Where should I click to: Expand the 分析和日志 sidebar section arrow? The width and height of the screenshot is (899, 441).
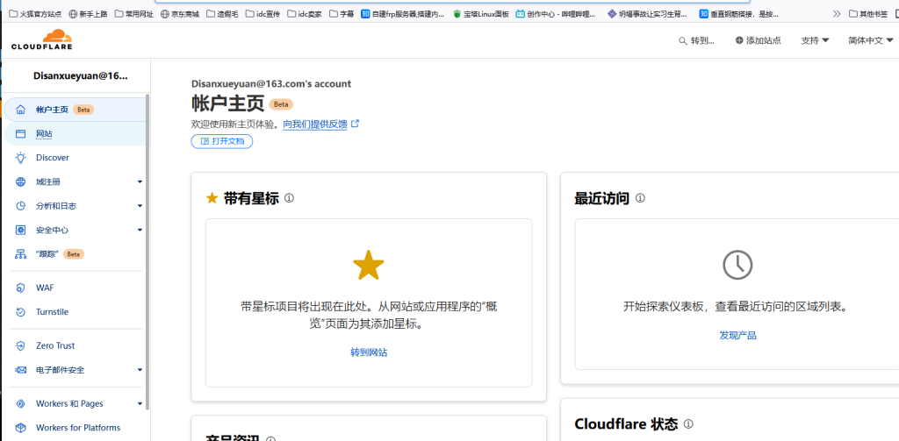point(140,206)
